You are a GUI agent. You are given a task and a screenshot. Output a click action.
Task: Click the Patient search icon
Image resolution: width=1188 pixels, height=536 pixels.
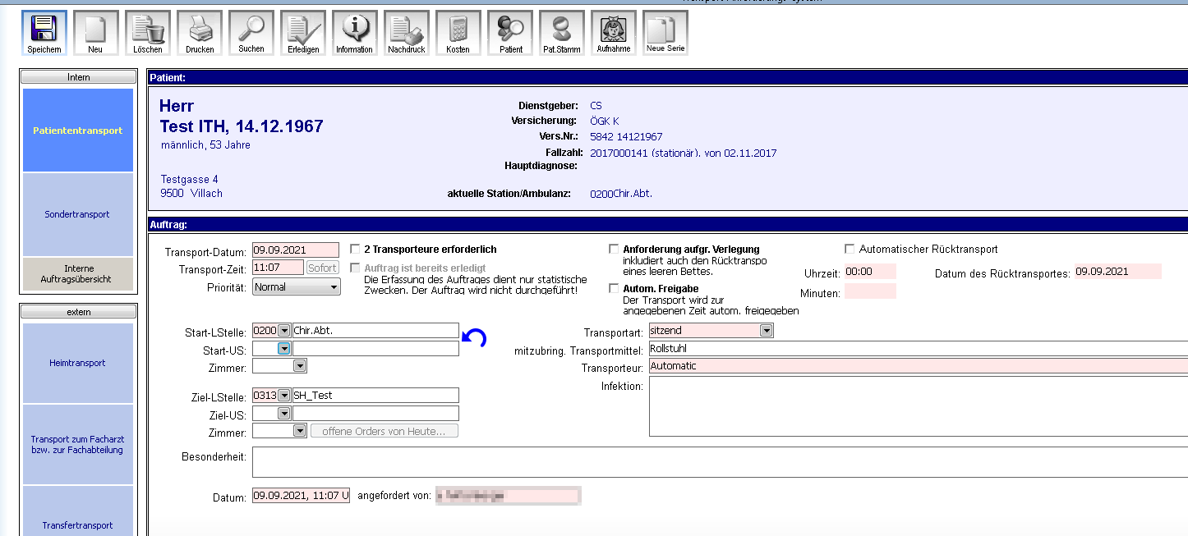coord(510,33)
